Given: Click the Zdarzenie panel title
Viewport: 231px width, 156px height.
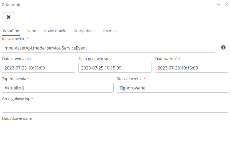Looking at the screenshot, I should click(12, 5).
